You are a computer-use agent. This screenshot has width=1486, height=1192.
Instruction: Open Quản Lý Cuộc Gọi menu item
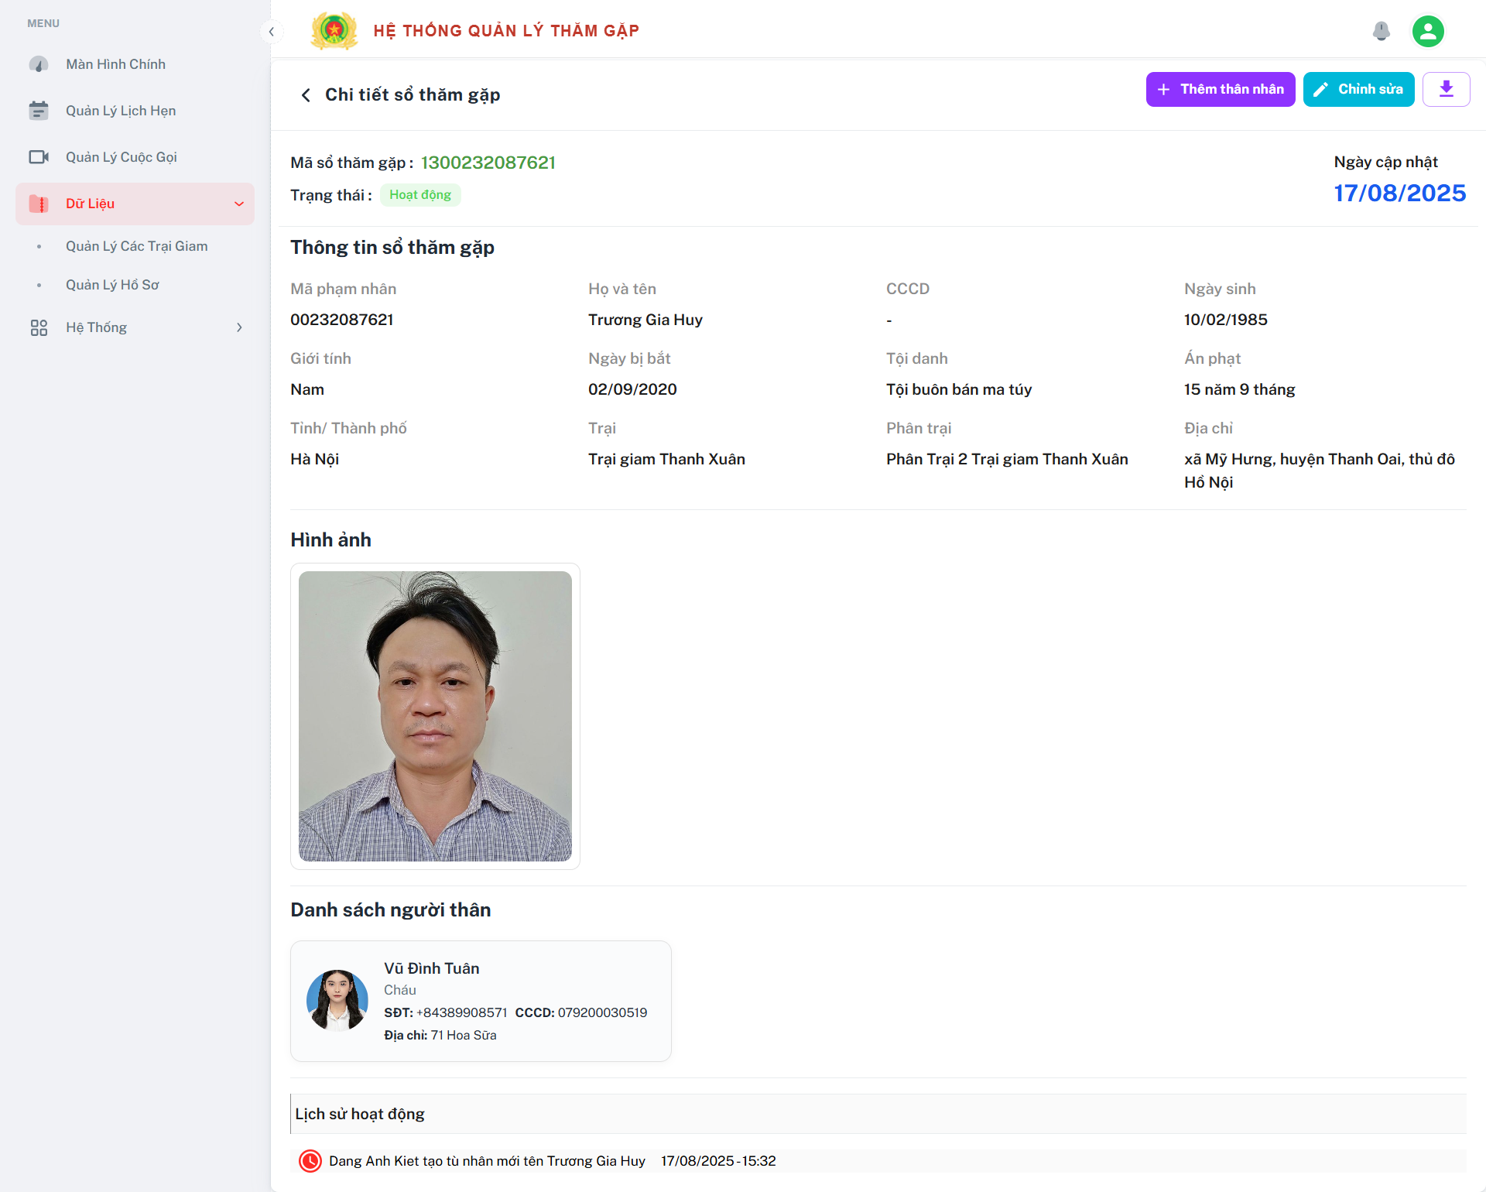point(135,157)
